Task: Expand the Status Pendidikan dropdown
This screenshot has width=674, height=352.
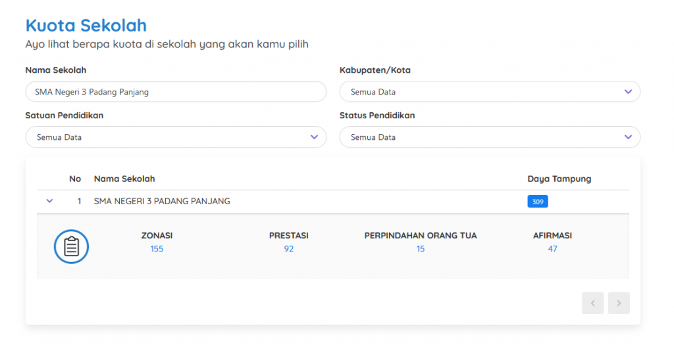Action: pos(490,137)
